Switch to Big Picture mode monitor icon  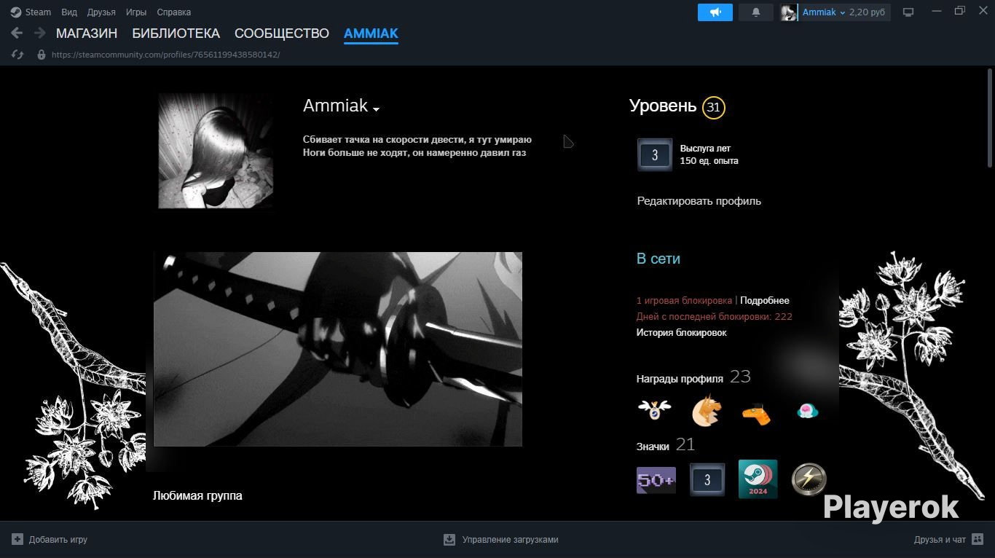(908, 12)
